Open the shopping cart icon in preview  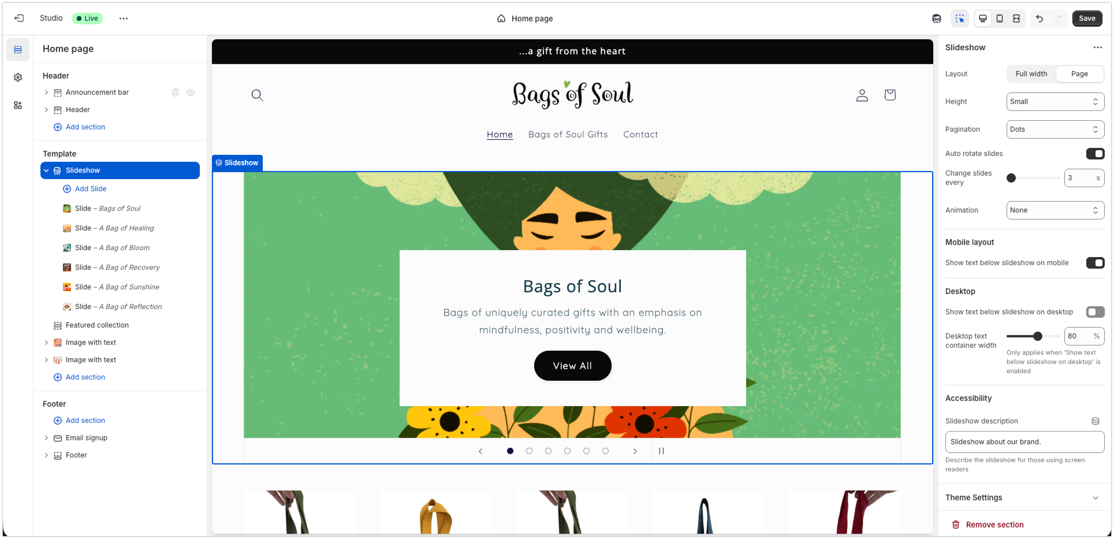pyautogui.click(x=890, y=95)
